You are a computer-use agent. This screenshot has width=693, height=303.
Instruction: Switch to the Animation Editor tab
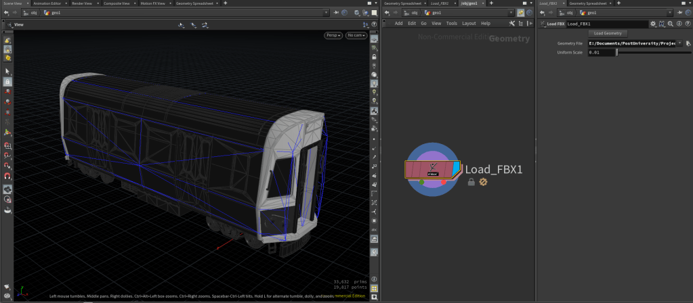click(x=47, y=3)
